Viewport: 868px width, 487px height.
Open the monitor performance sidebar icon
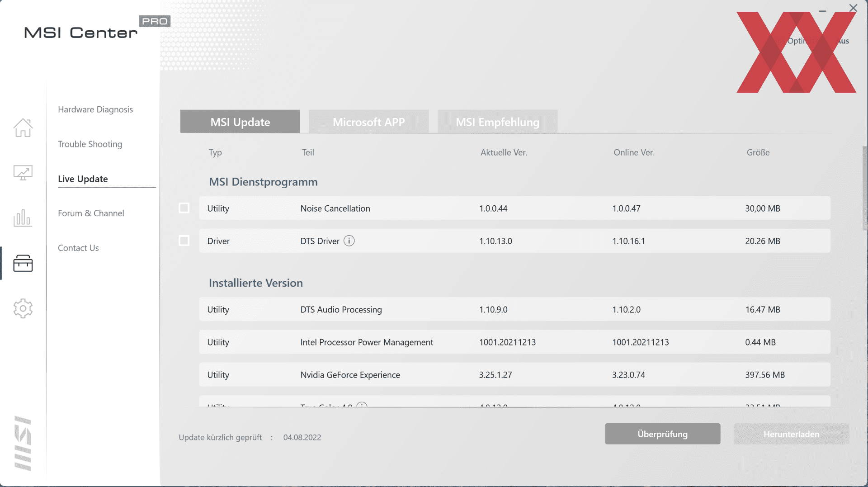[x=23, y=173]
